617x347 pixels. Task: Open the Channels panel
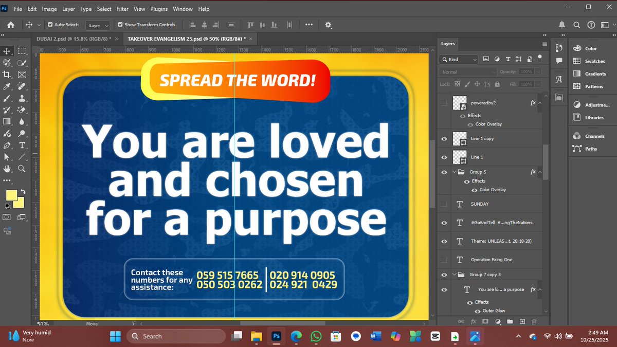(589, 136)
